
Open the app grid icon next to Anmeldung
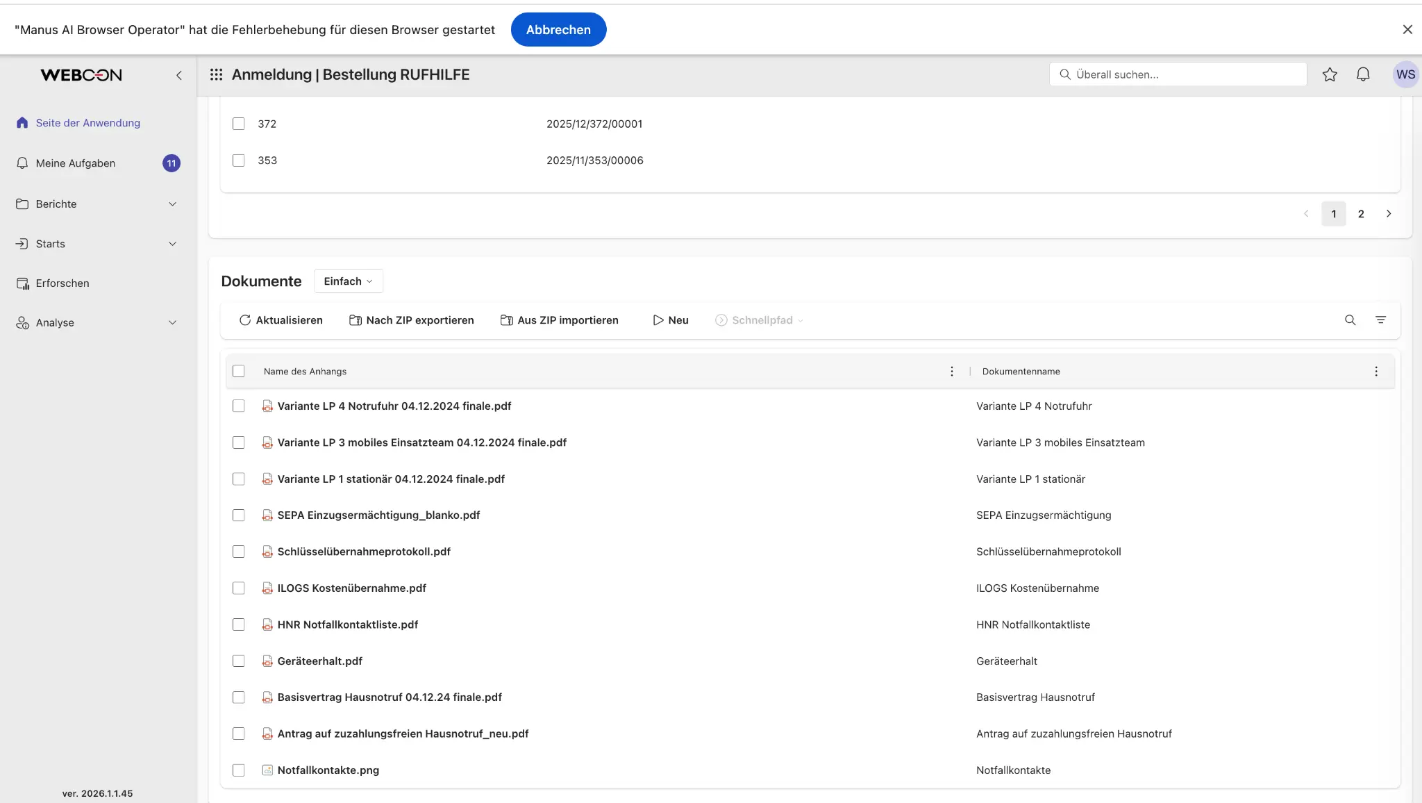tap(217, 74)
